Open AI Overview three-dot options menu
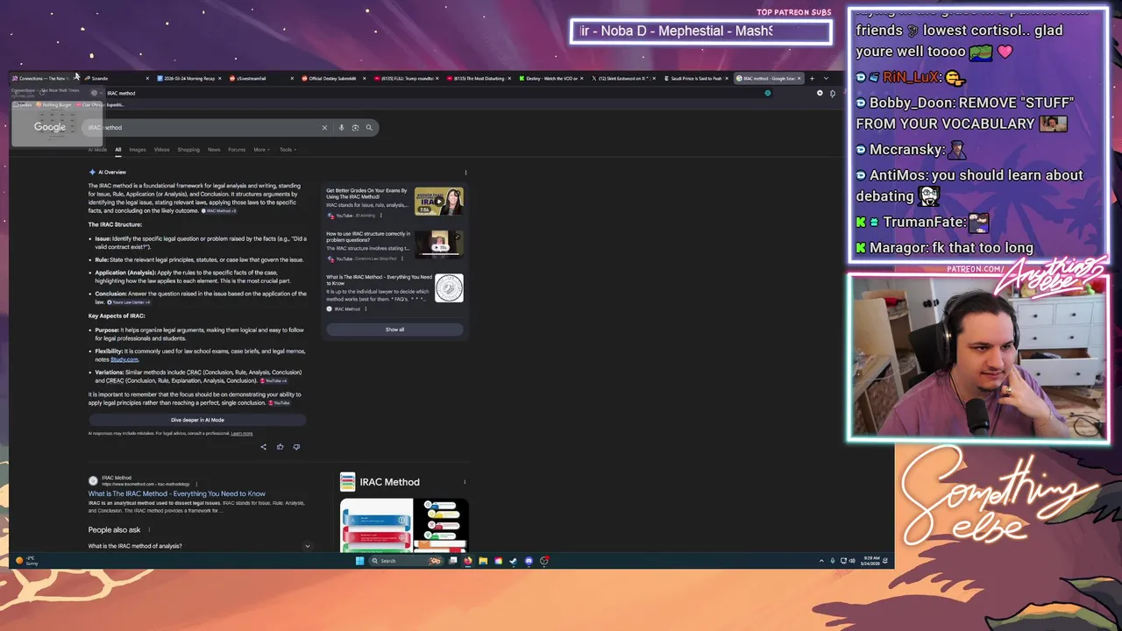The image size is (1122, 631). [x=465, y=173]
